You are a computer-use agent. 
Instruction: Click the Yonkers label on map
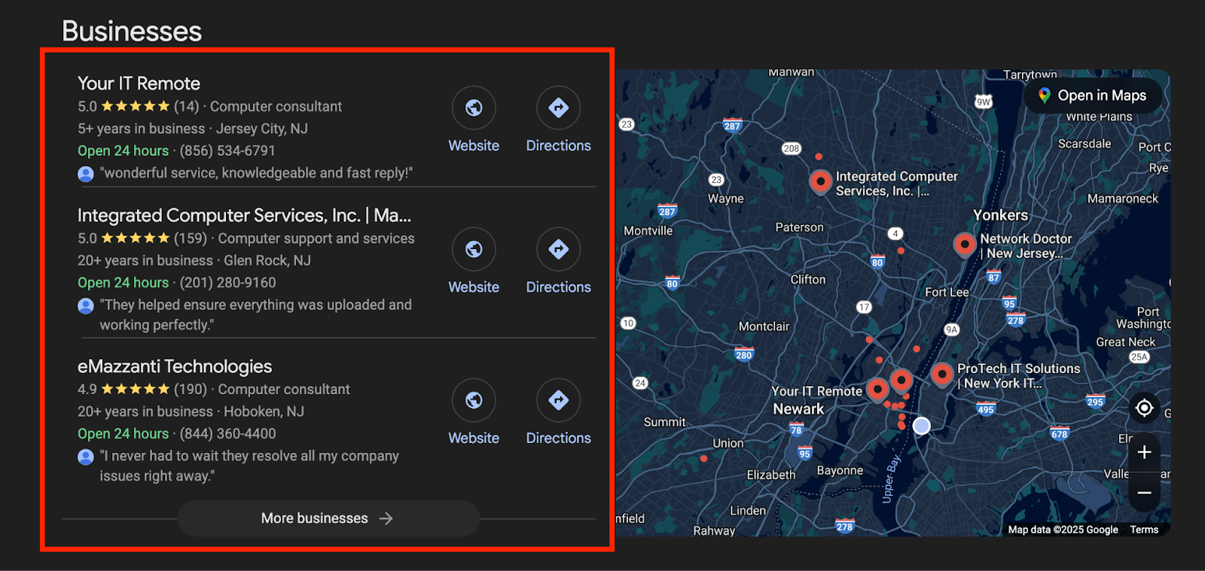[x=1000, y=215]
